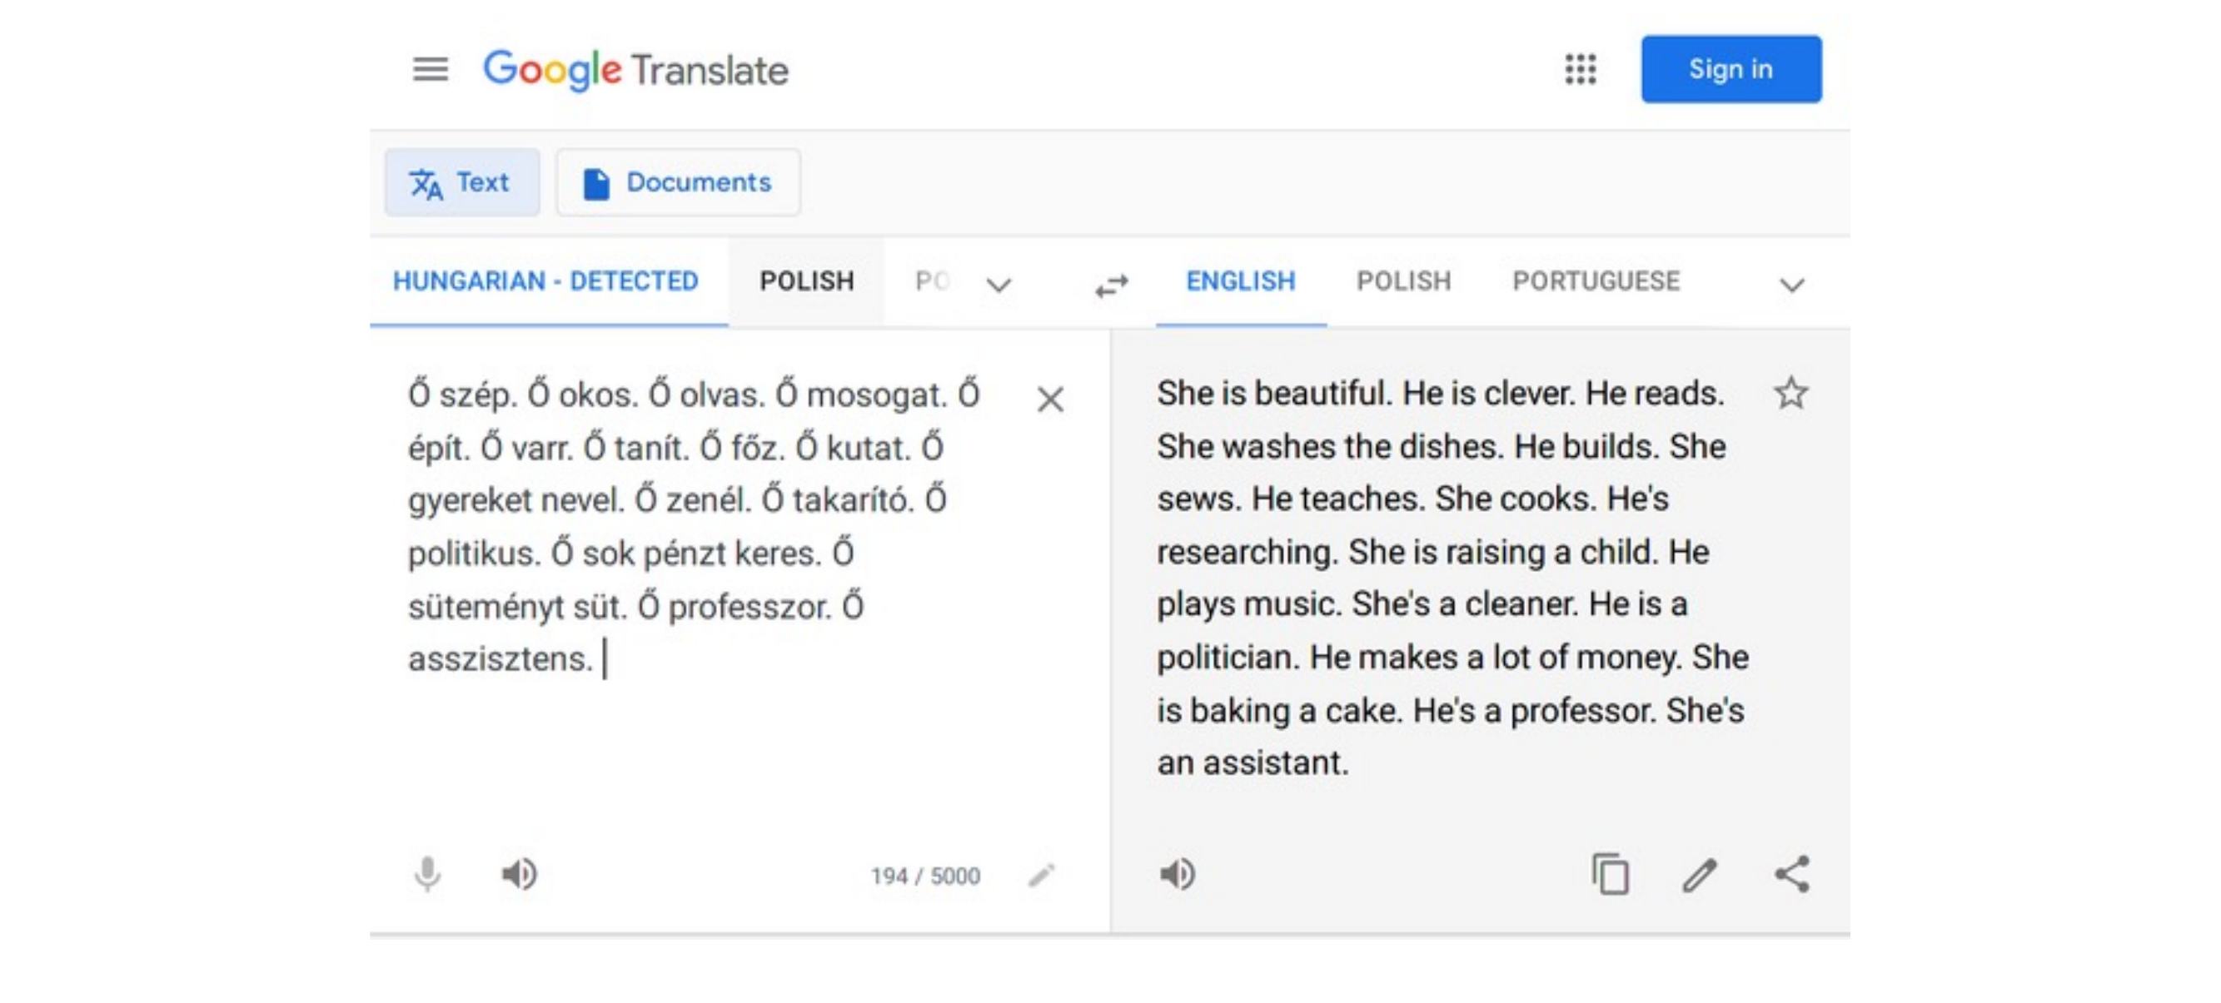The image size is (2221, 1003).
Task: Switch to Documents translation mode
Action: point(679,182)
